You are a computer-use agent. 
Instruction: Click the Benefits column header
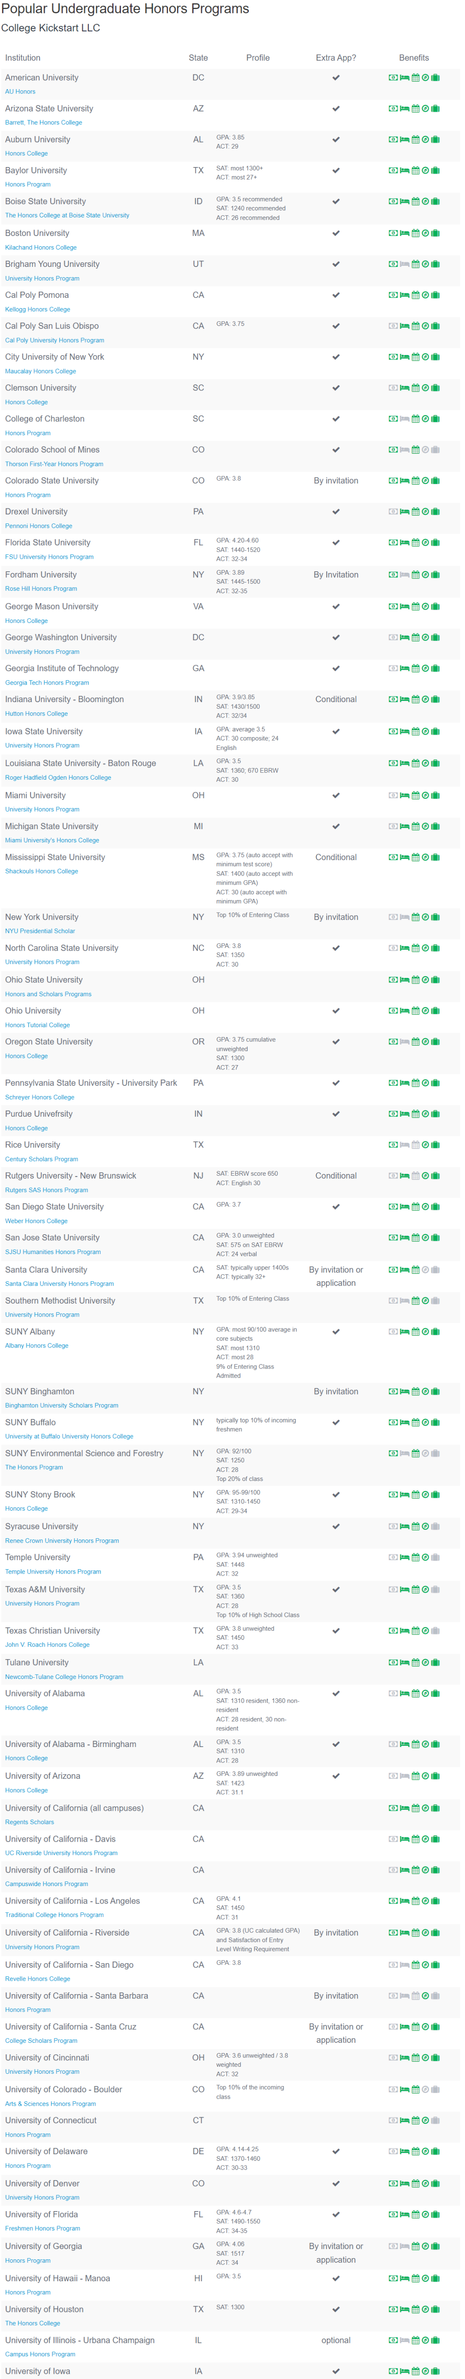point(414,57)
